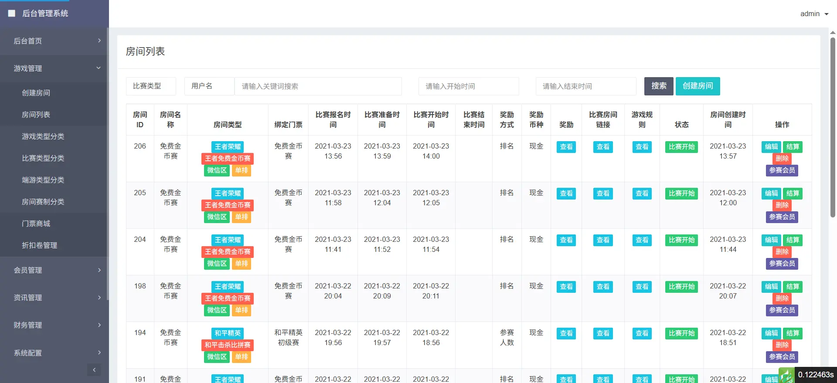
Task: View 比赛房间链接 for room 205
Action: (603, 193)
